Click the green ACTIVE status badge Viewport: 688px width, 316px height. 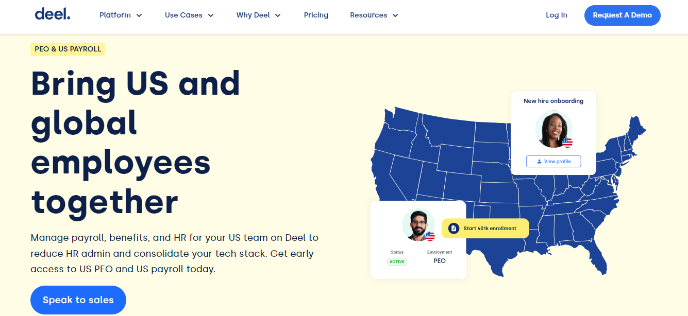[x=397, y=262]
